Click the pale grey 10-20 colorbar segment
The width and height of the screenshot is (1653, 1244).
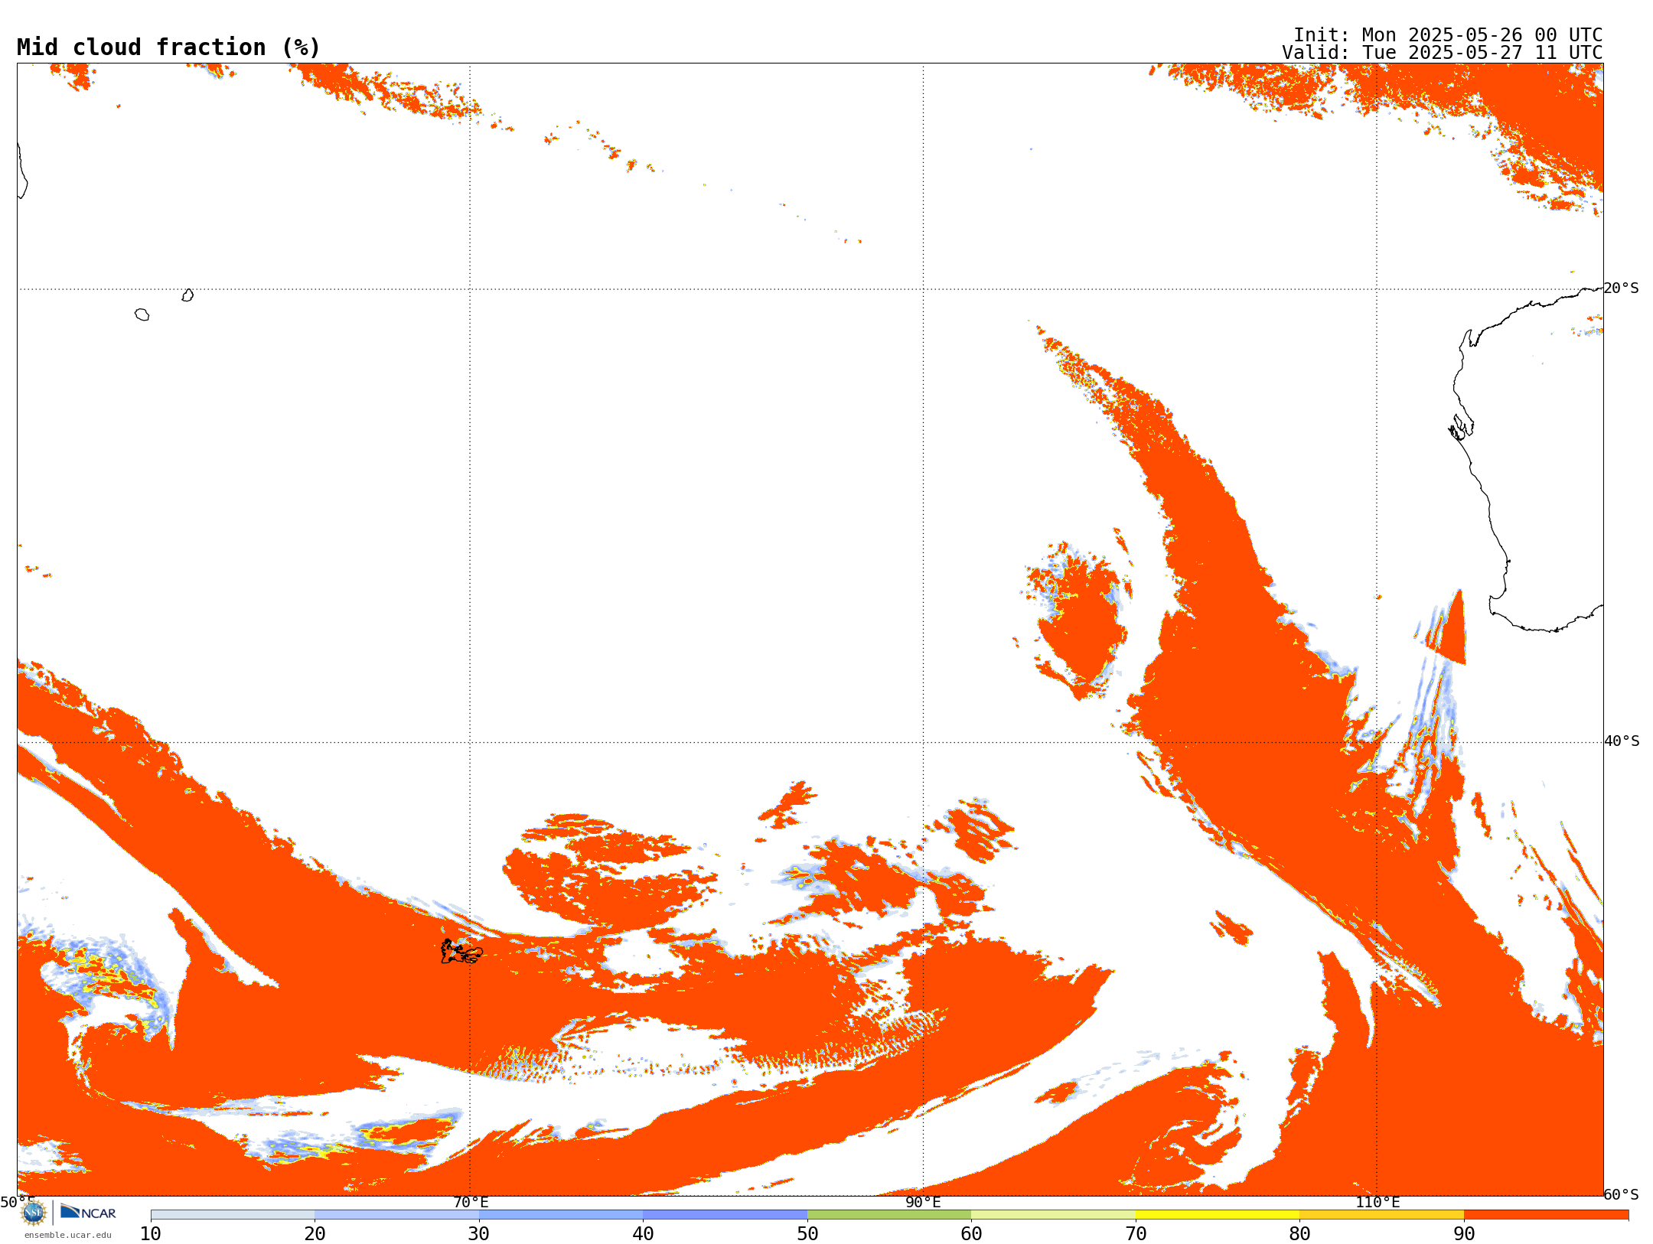233,1215
